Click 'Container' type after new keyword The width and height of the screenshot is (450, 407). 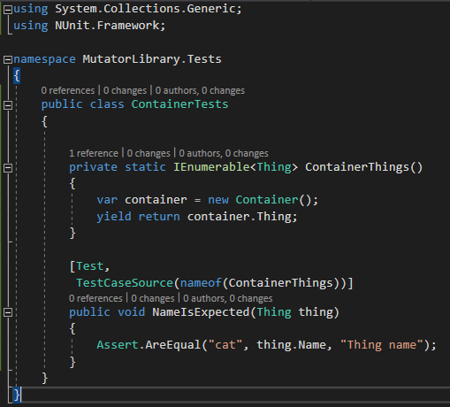click(x=267, y=200)
